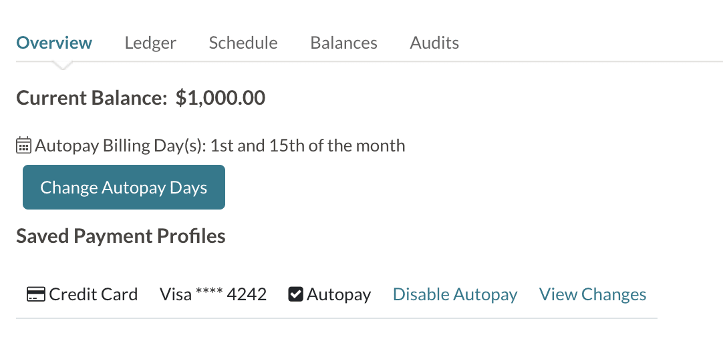723x363 pixels.
Task: Click the Credit Card label text
Action: [x=94, y=294]
